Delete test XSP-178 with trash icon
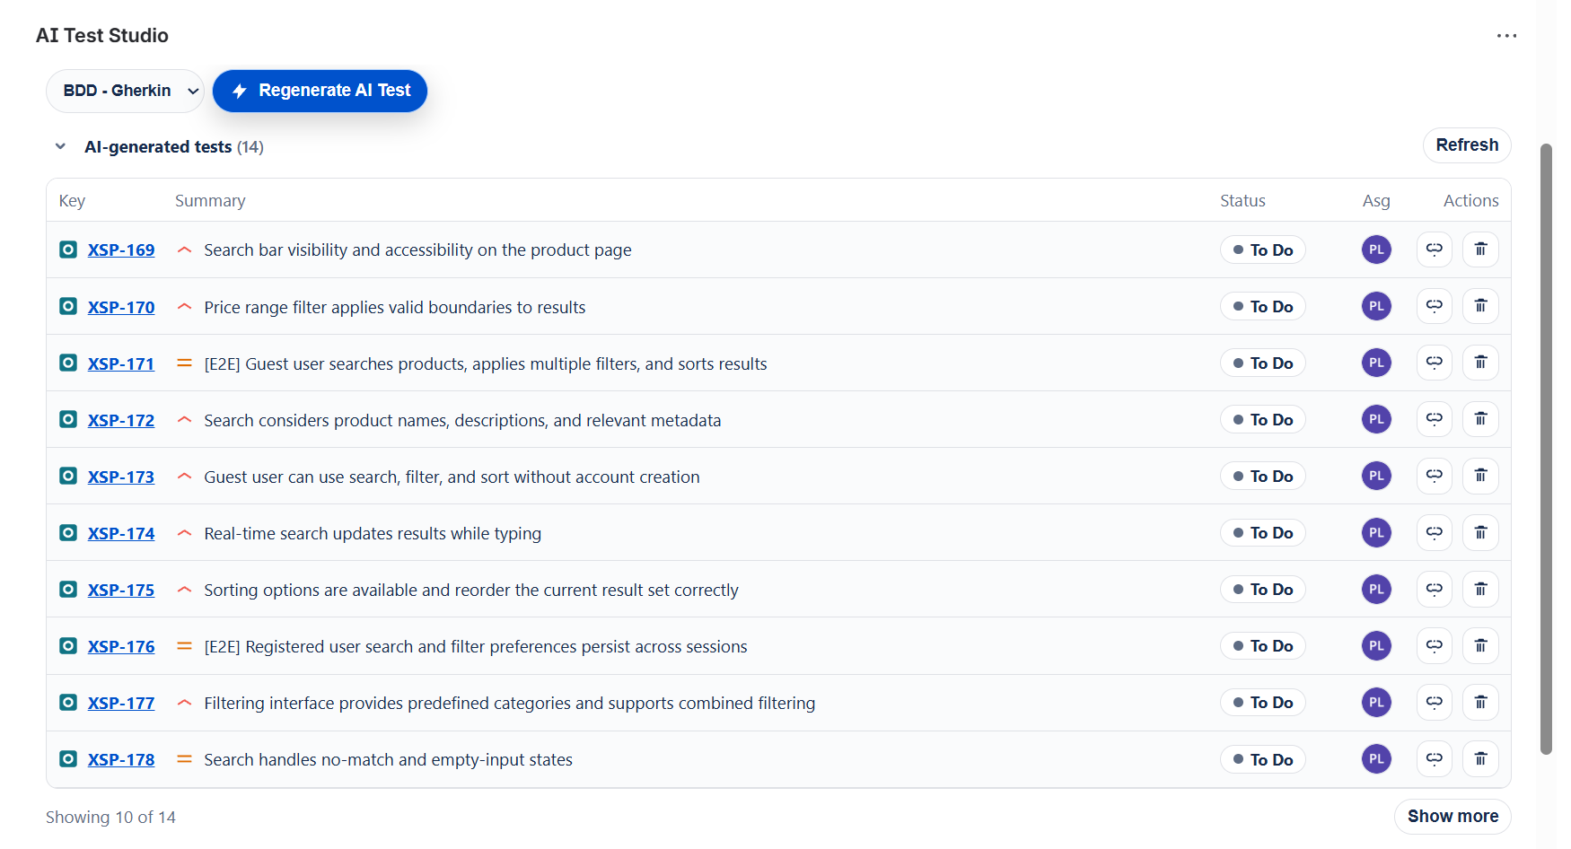This screenshot has width=1571, height=849. (x=1480, y=759)
